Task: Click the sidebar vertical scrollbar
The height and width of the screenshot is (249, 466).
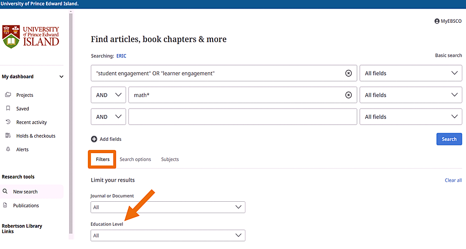Action: [71, 123]
